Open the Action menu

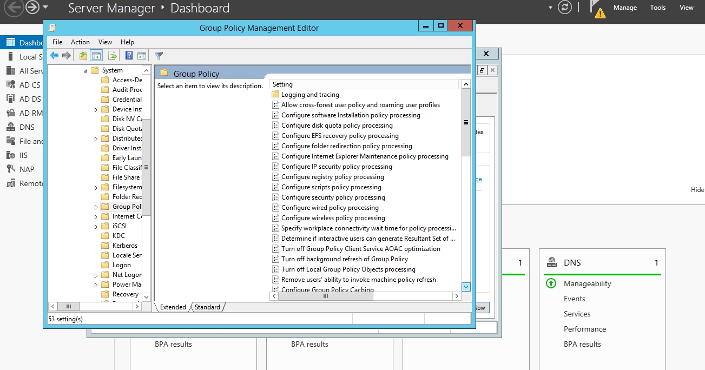click(80, 42)
